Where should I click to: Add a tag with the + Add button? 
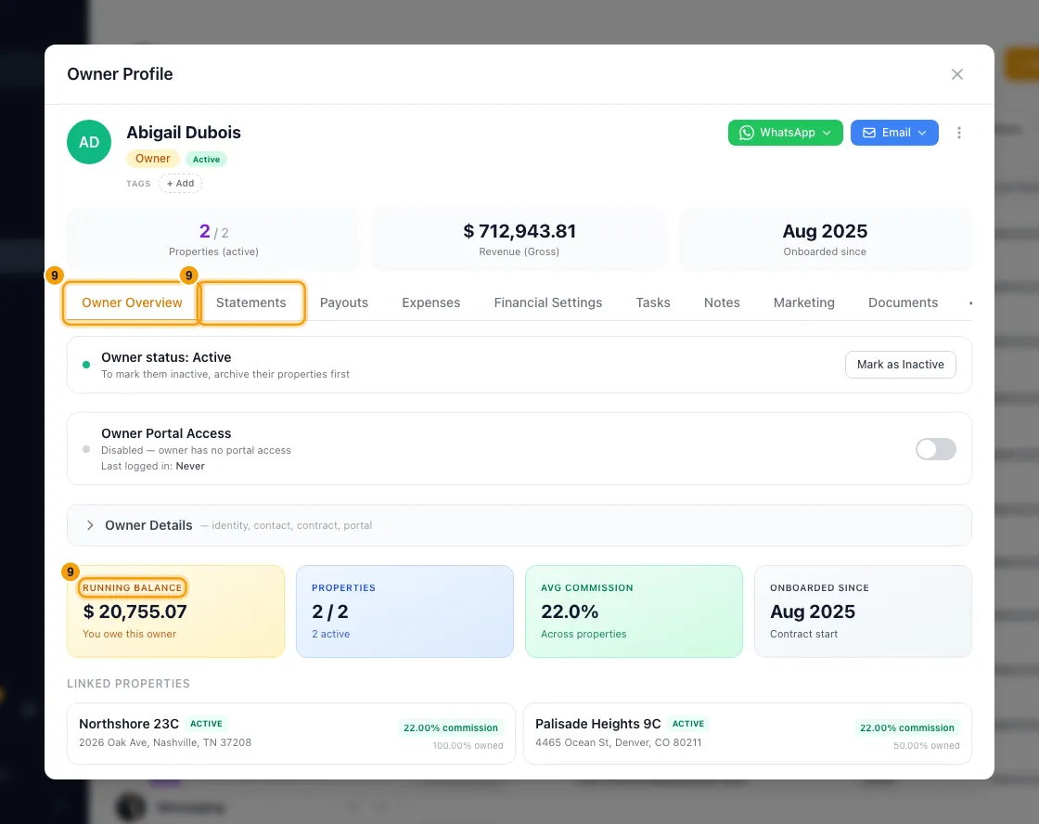(x=180, y=184)
